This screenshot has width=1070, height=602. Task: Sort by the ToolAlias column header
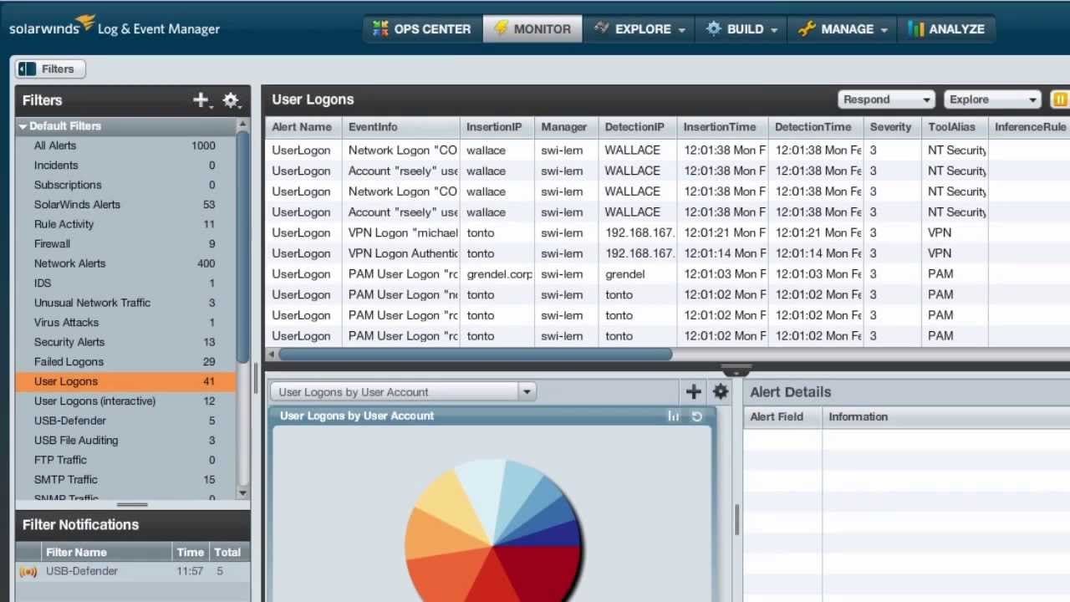tap(955, 127)
